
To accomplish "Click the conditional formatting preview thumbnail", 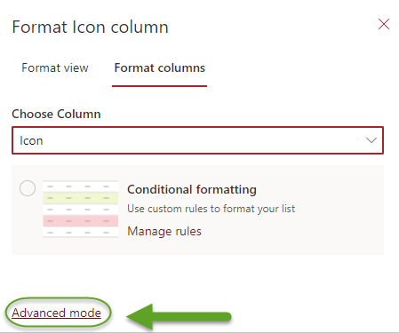I will click(x=81, y=209).
